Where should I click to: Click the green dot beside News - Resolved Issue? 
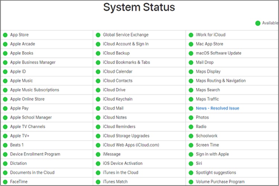191,108
